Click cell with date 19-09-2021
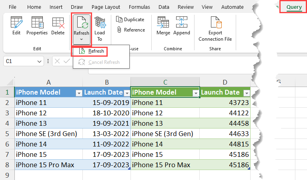The height and width of the screenshot is (180, 307). point(107,123)
